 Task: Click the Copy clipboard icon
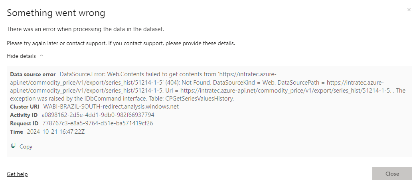(13, 146)
